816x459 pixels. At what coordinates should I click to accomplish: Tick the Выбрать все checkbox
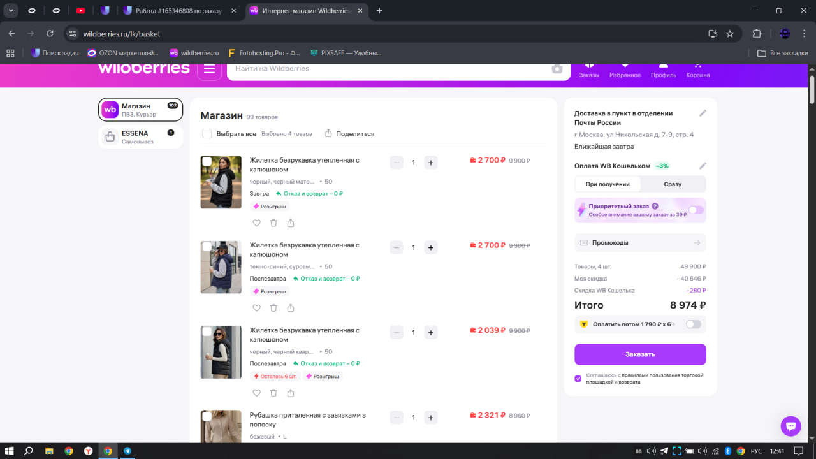pyautogui.click(x=207, y=134)
